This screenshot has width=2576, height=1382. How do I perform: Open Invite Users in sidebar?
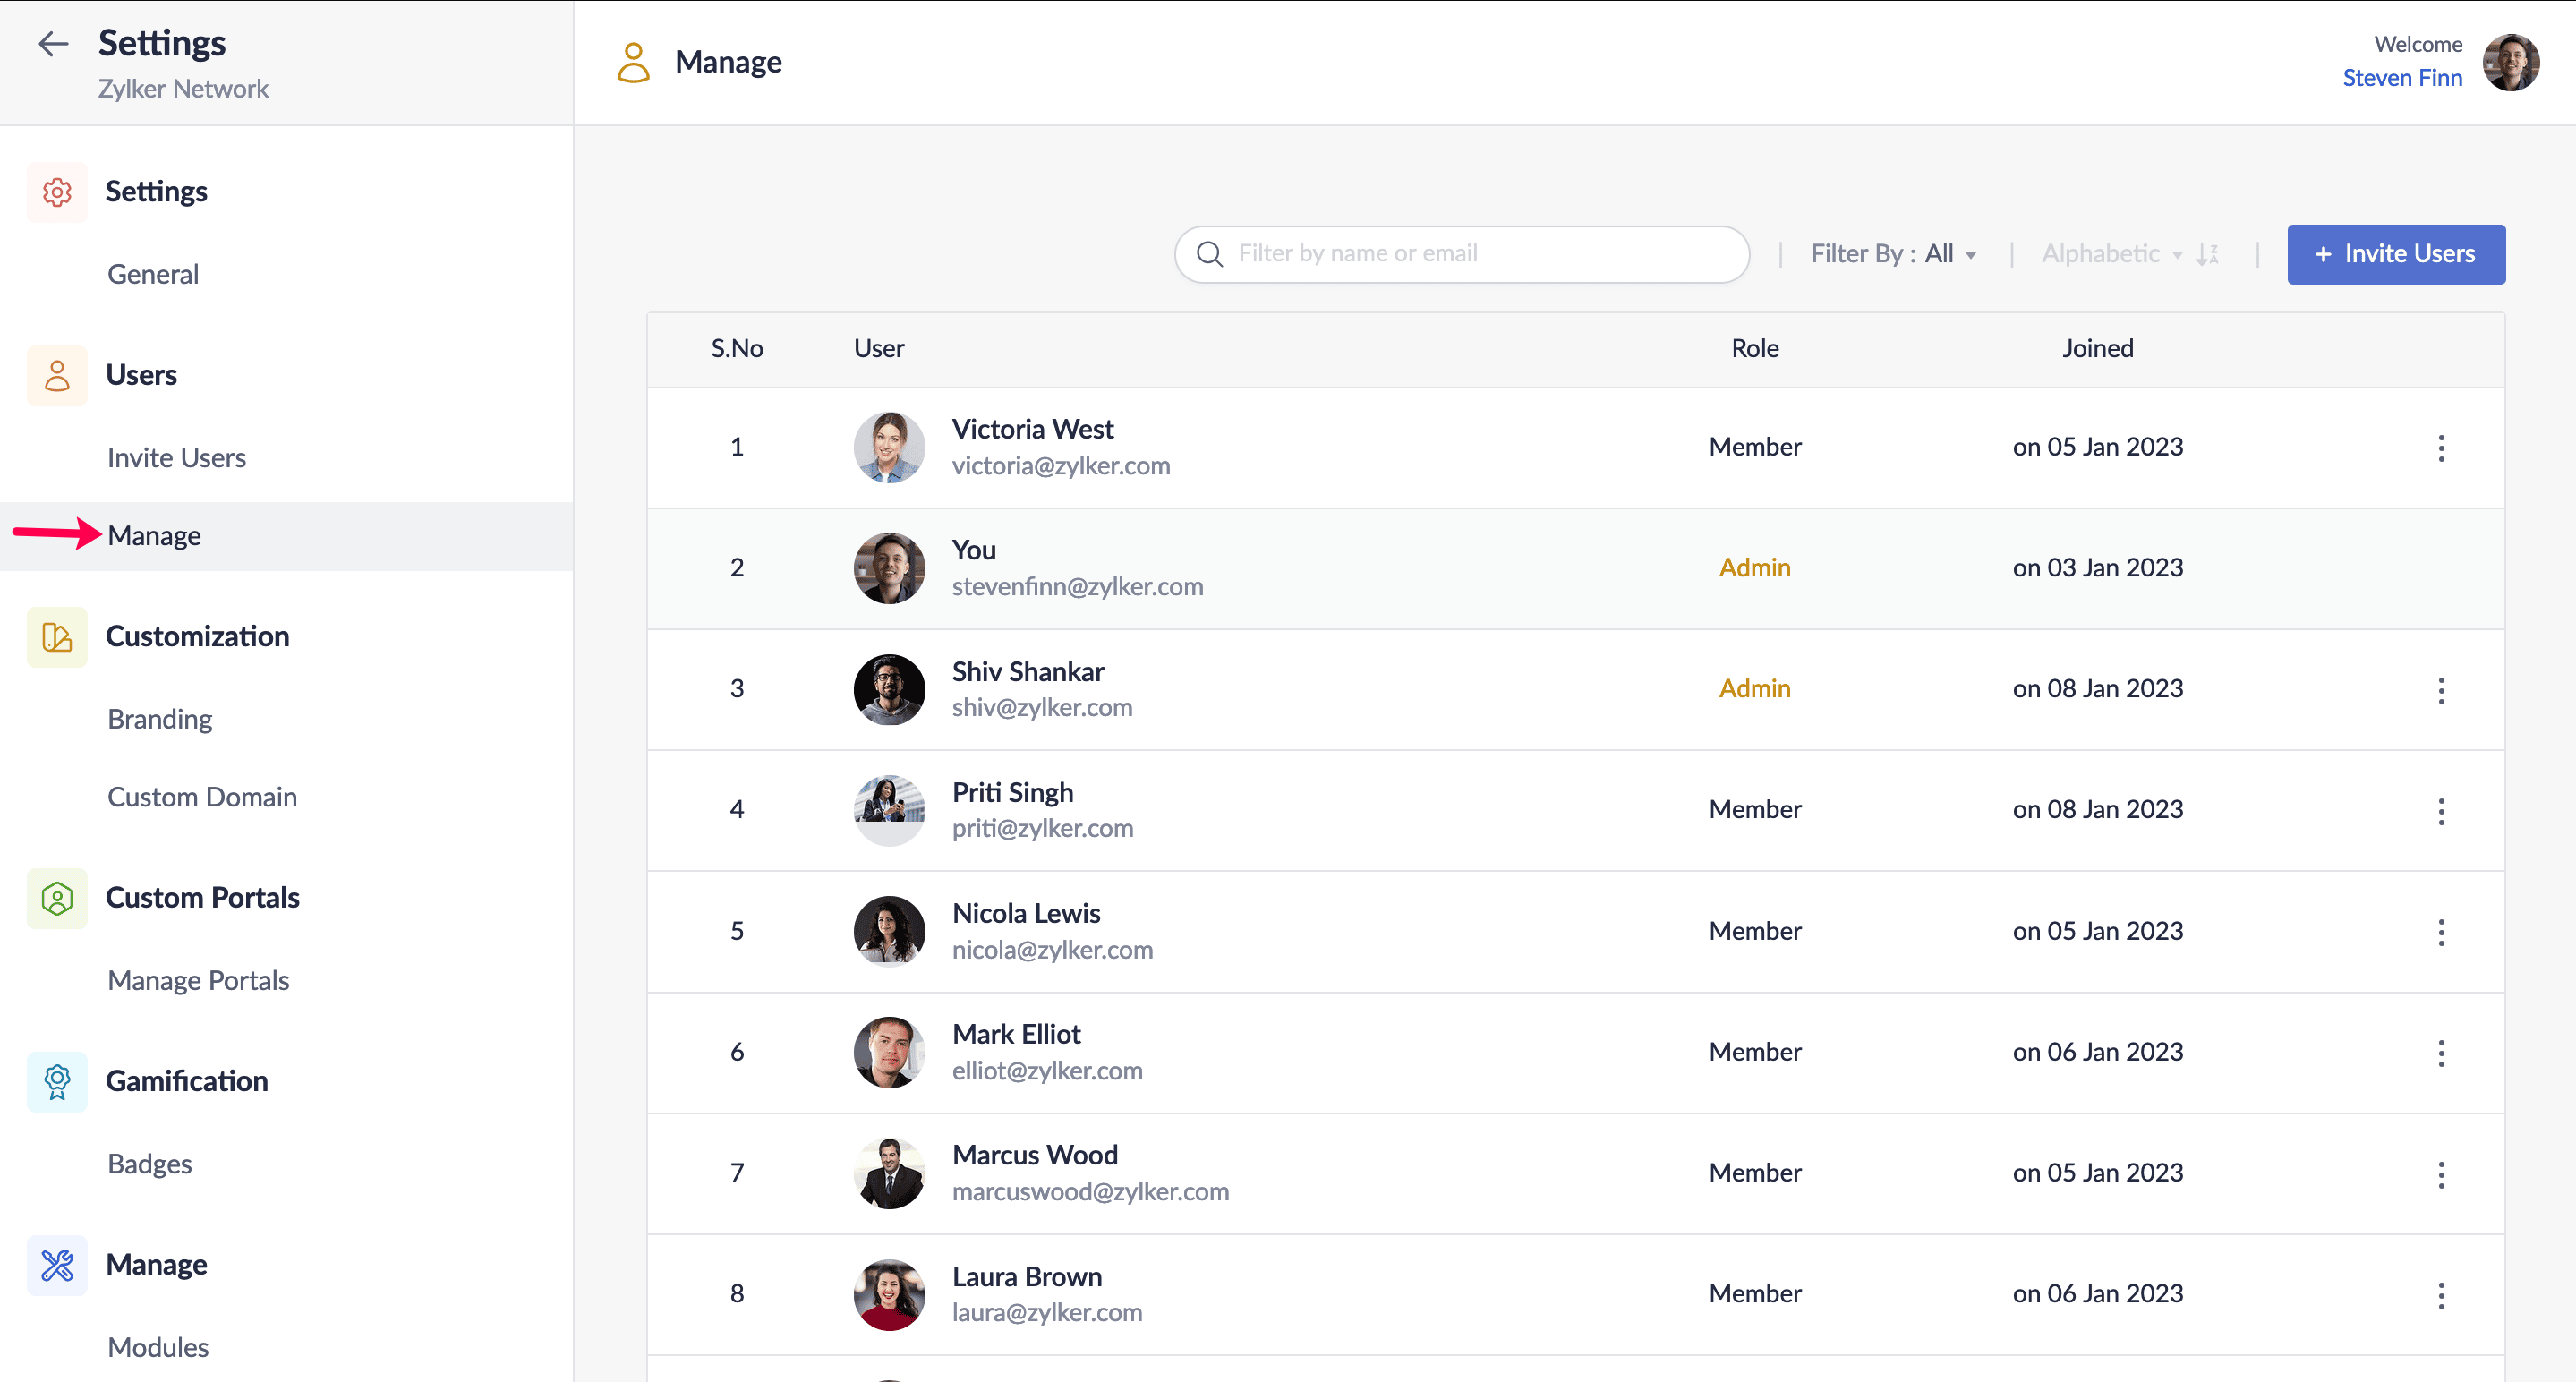coord(176,457)
